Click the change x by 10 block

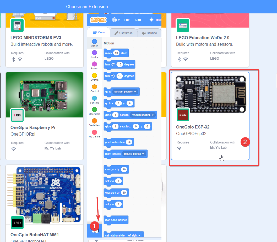(x=116, y=169)
